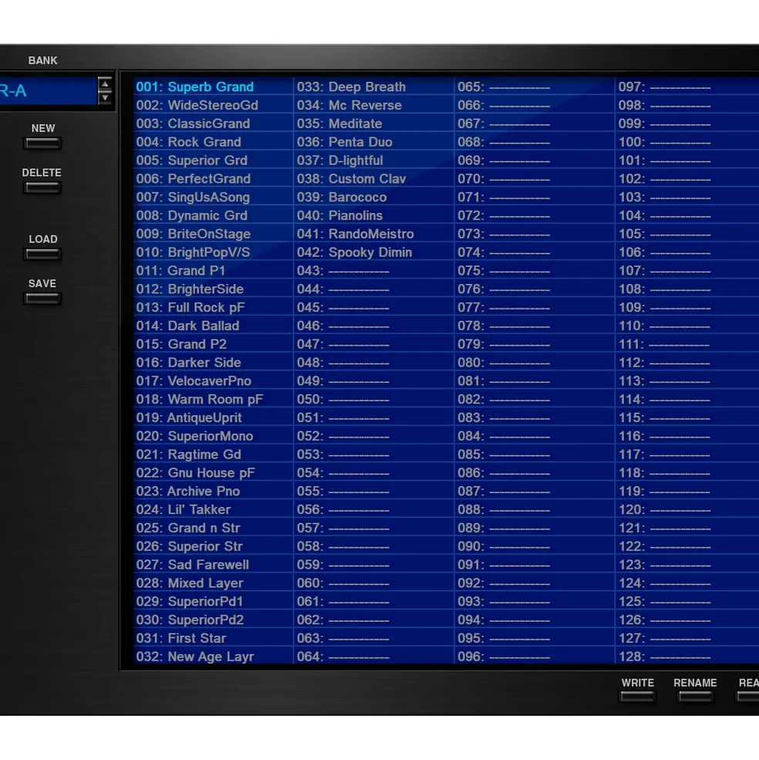The image size is (759, 760).
Task: Select patch 032: New Age Layr
Action: [x=213, y=657]
